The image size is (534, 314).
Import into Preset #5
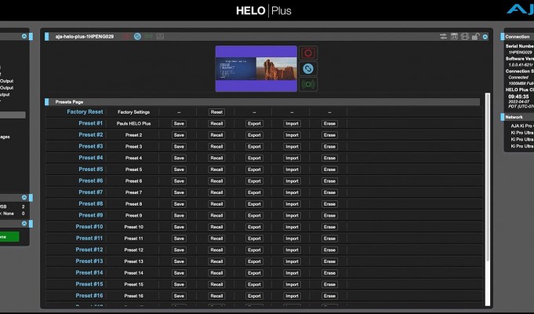[x=292, y=170]
